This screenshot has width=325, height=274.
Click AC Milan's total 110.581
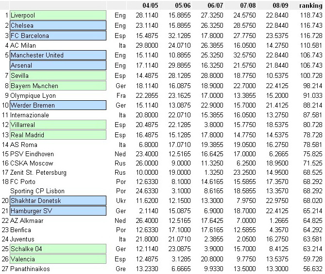[311, 45]
